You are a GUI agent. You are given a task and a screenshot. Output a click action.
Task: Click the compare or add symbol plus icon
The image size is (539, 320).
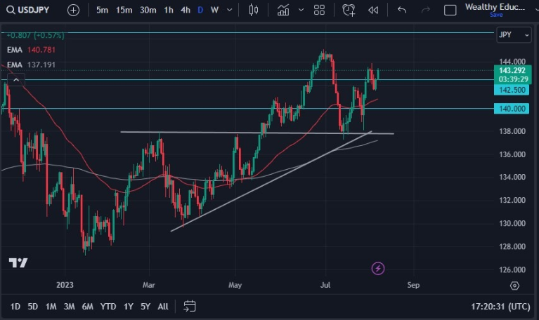coord(74,10)
